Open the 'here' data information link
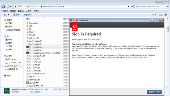The width and height of the screenshot is (170, 96). click(113, 57)
